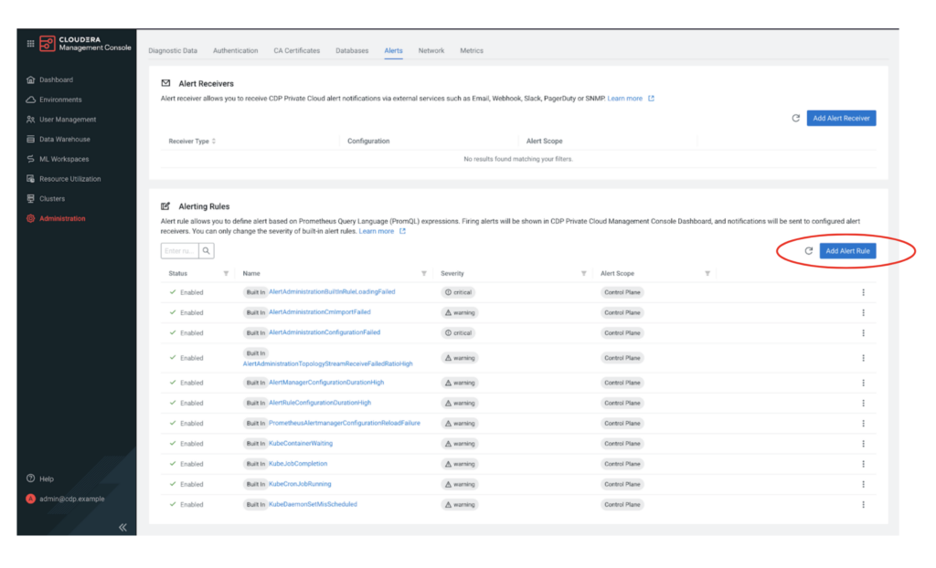The height and width of the screenshot is (568, 936).
Task: Switch to the Network tab
Action: [431, 50]
